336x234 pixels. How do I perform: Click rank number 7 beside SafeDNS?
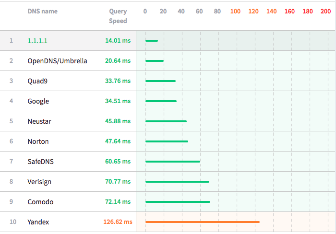click(11, 161)
